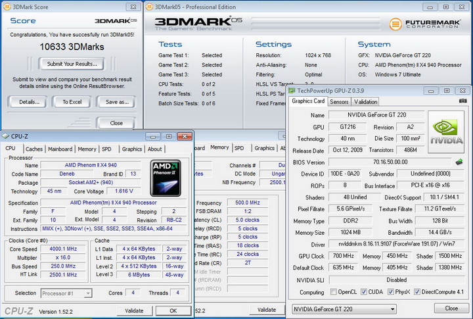Viewport: 473px width, 319px height.
Task: Click the Device ID value 10DE - 0A20
Action: pyautogui.click(x=345, y=174)
